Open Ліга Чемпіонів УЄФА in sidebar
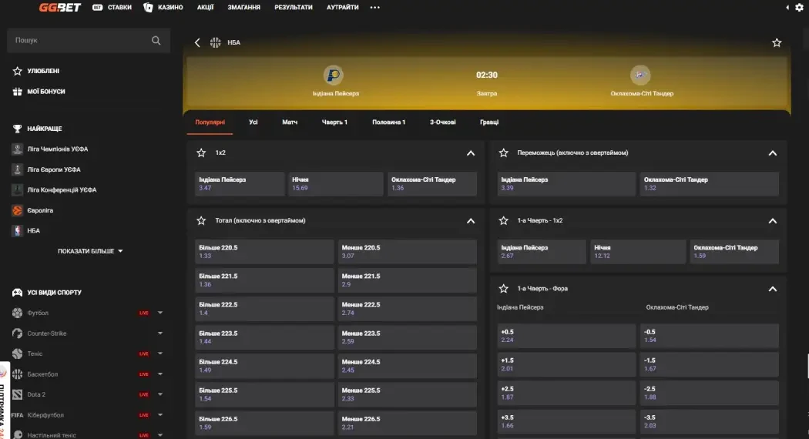 pyautogui.click(x=62, y=149)
